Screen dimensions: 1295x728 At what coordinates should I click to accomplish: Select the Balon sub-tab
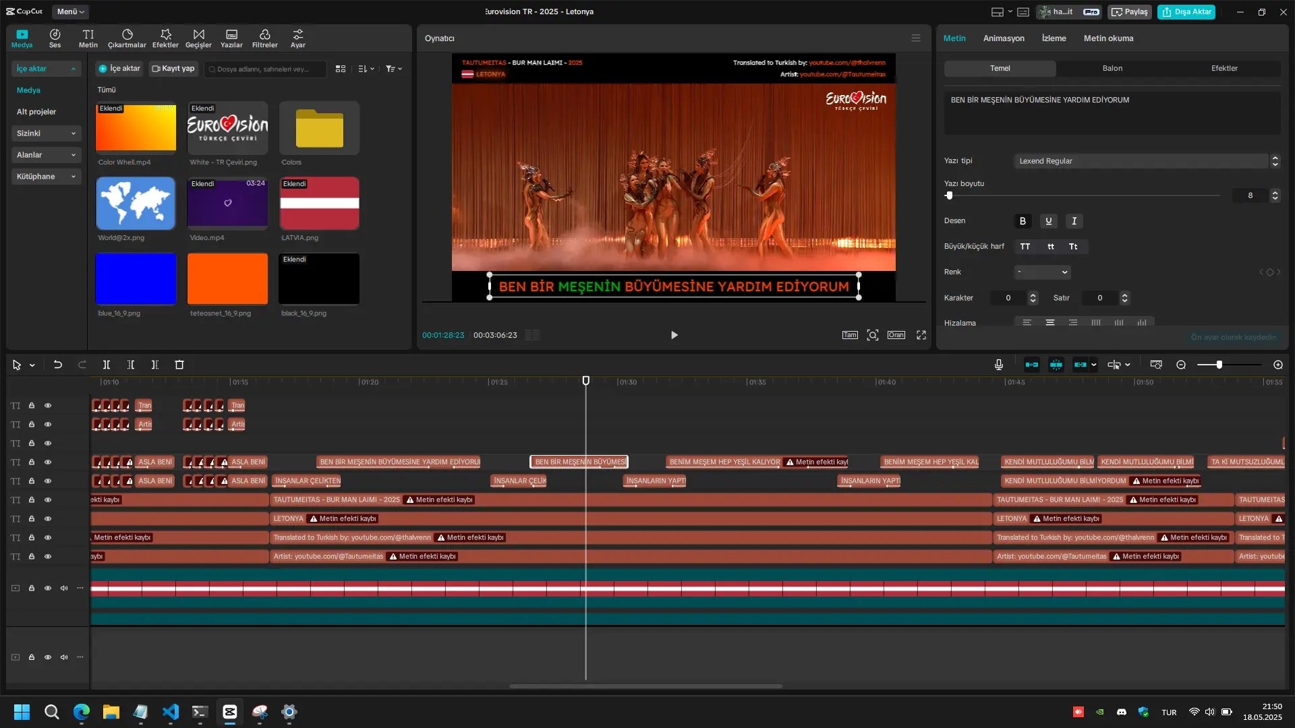(1112, 68)
